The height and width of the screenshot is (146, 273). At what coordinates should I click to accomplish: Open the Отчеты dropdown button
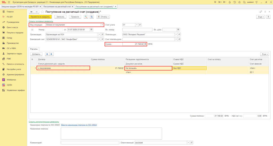point(103,17)
